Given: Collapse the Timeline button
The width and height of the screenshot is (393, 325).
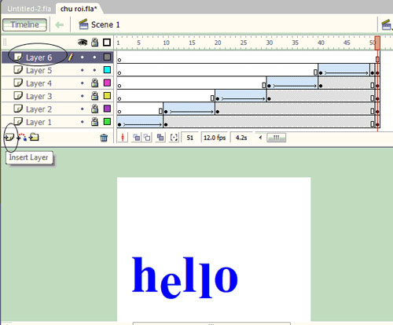Looking at the screenshot, I should click(24, 24).
